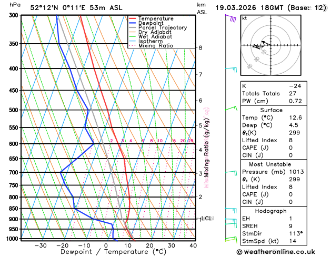Image resolution: width=331 pixels, height=256 pixels.
Task: Select the 'Mixing Ratio' legend label
Action: pyautogui.click(x=156, y=46)
